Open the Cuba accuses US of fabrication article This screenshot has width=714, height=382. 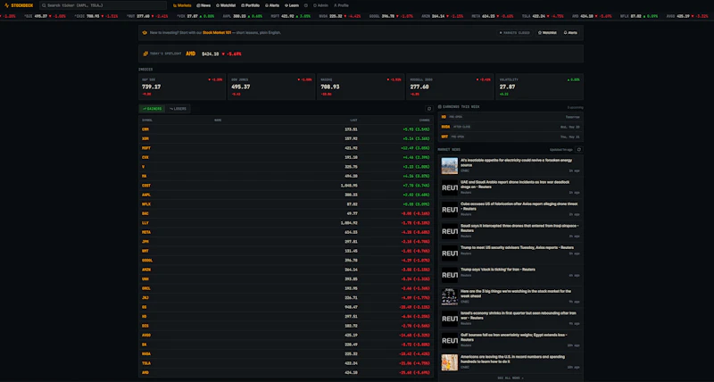coord(511,210)
